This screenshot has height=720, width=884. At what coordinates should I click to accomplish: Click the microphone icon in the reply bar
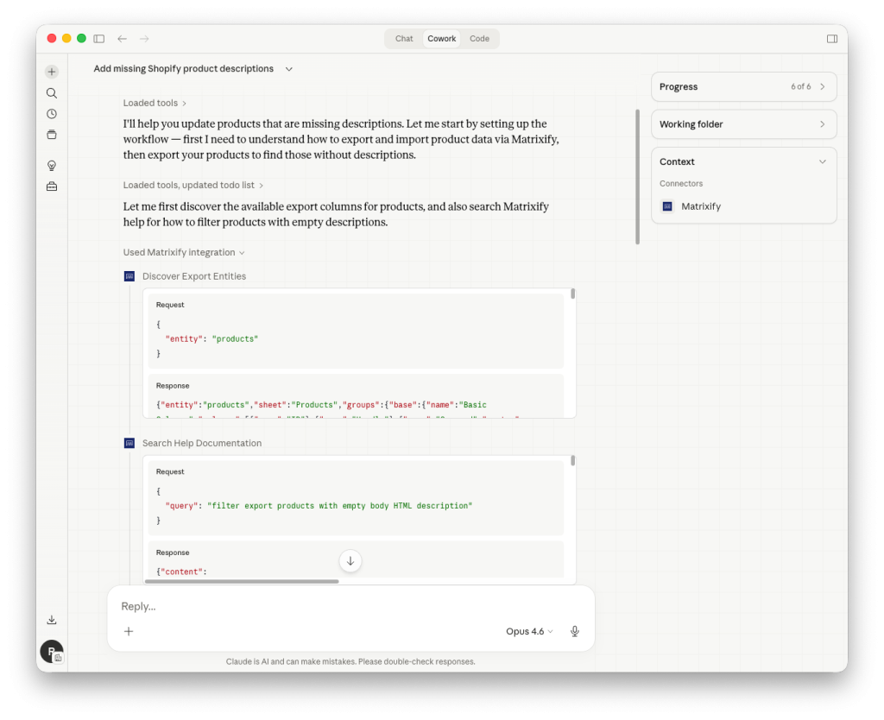click(x=574, y=631)
